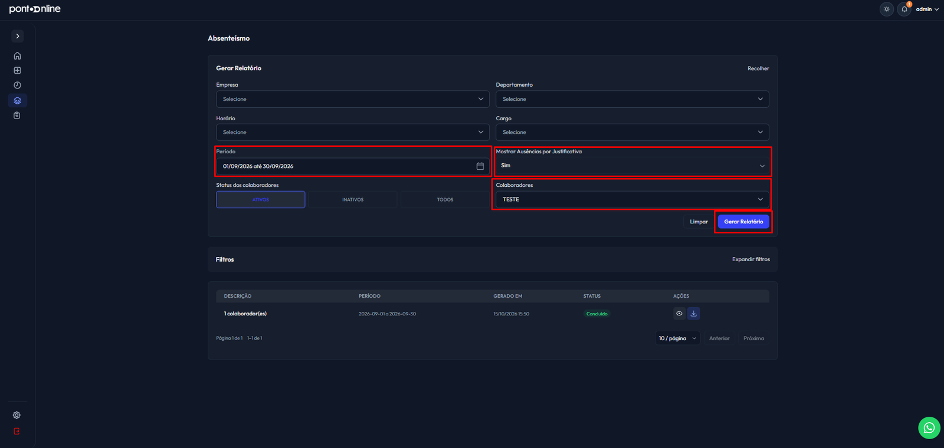This screenshot has width=944, height=448.
Task: Click the 1 colaborador(es) row description
Action: [x=245, y=314]
